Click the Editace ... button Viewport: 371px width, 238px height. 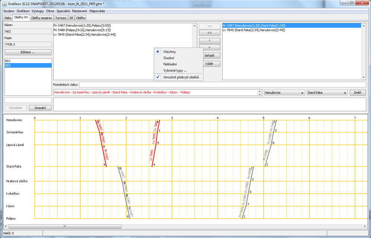pyautogui.click(x=28, y=52)
